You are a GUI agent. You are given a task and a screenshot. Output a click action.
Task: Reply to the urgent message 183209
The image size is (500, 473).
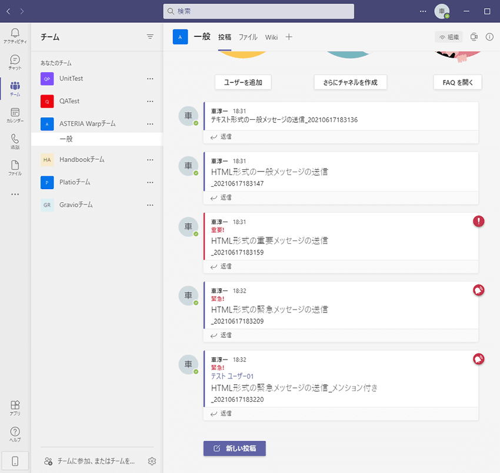coord(221,335)
